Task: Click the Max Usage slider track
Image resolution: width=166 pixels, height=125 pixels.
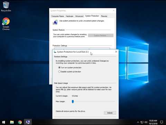Action: coord(93,101)
